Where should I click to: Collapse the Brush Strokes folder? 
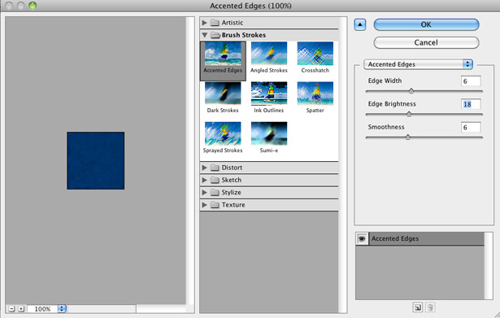(x=205, y=35)
